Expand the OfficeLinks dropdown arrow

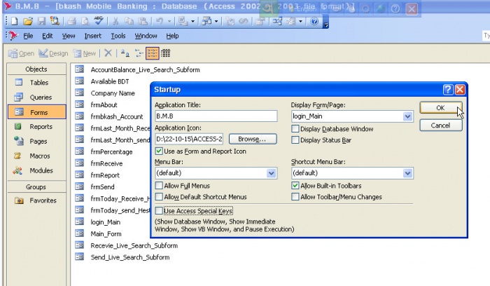[192, 21]
